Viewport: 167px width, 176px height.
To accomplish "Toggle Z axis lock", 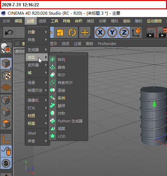I will (x=124, y=32).
